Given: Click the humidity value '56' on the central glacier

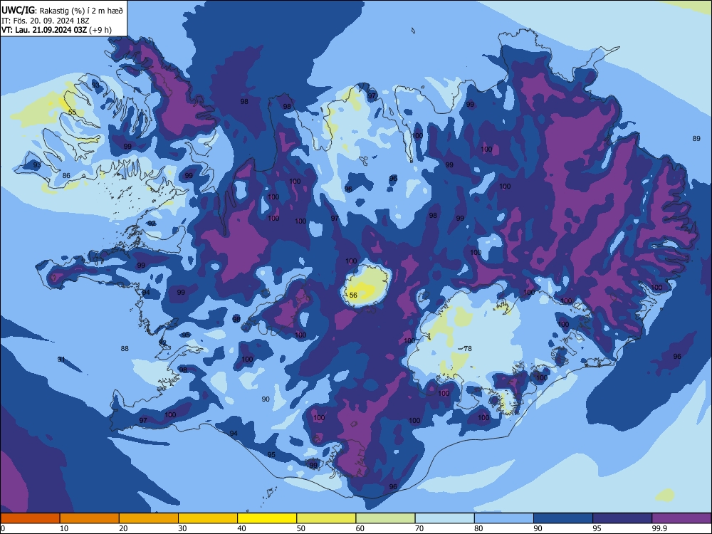Looking at the screenshot, I should pyautogui.click(x=353, y=295).
